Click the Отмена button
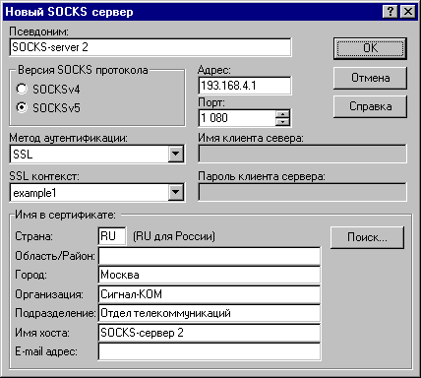Screen dimensions: 421x378 [x=370, y=78]
